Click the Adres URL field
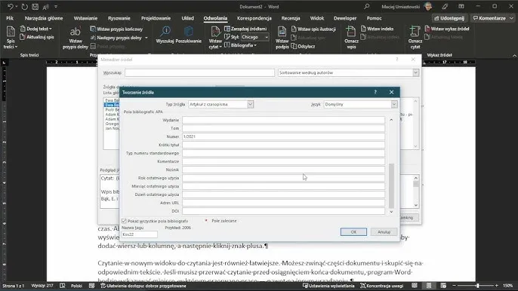 click(283, 203)
